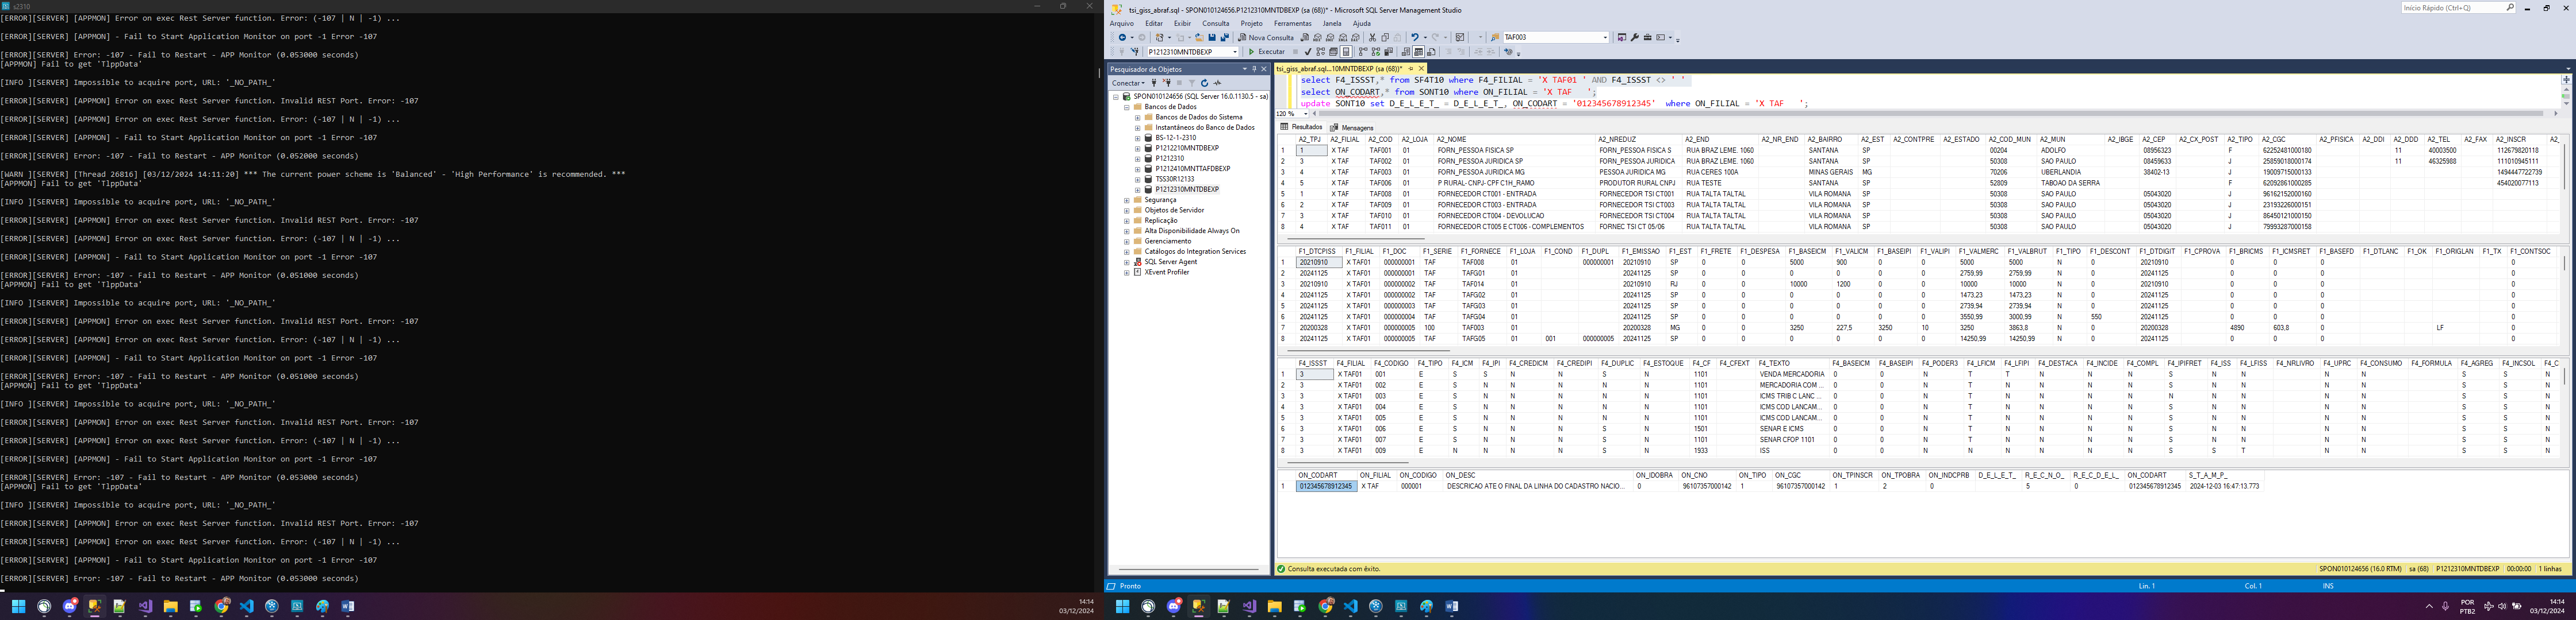Click the Undo arrow icon
2576x620 pixels.
click(x=1414, y=38)
